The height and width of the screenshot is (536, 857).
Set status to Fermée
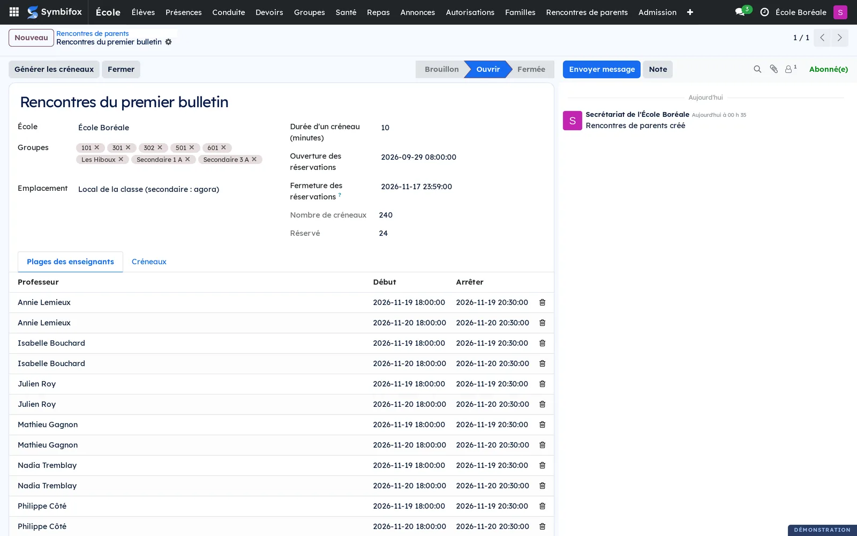pyautogui.click(x=531, y=69)
